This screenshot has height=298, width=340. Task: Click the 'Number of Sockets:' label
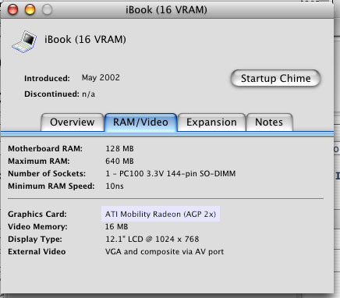click(x=47, y=173)
